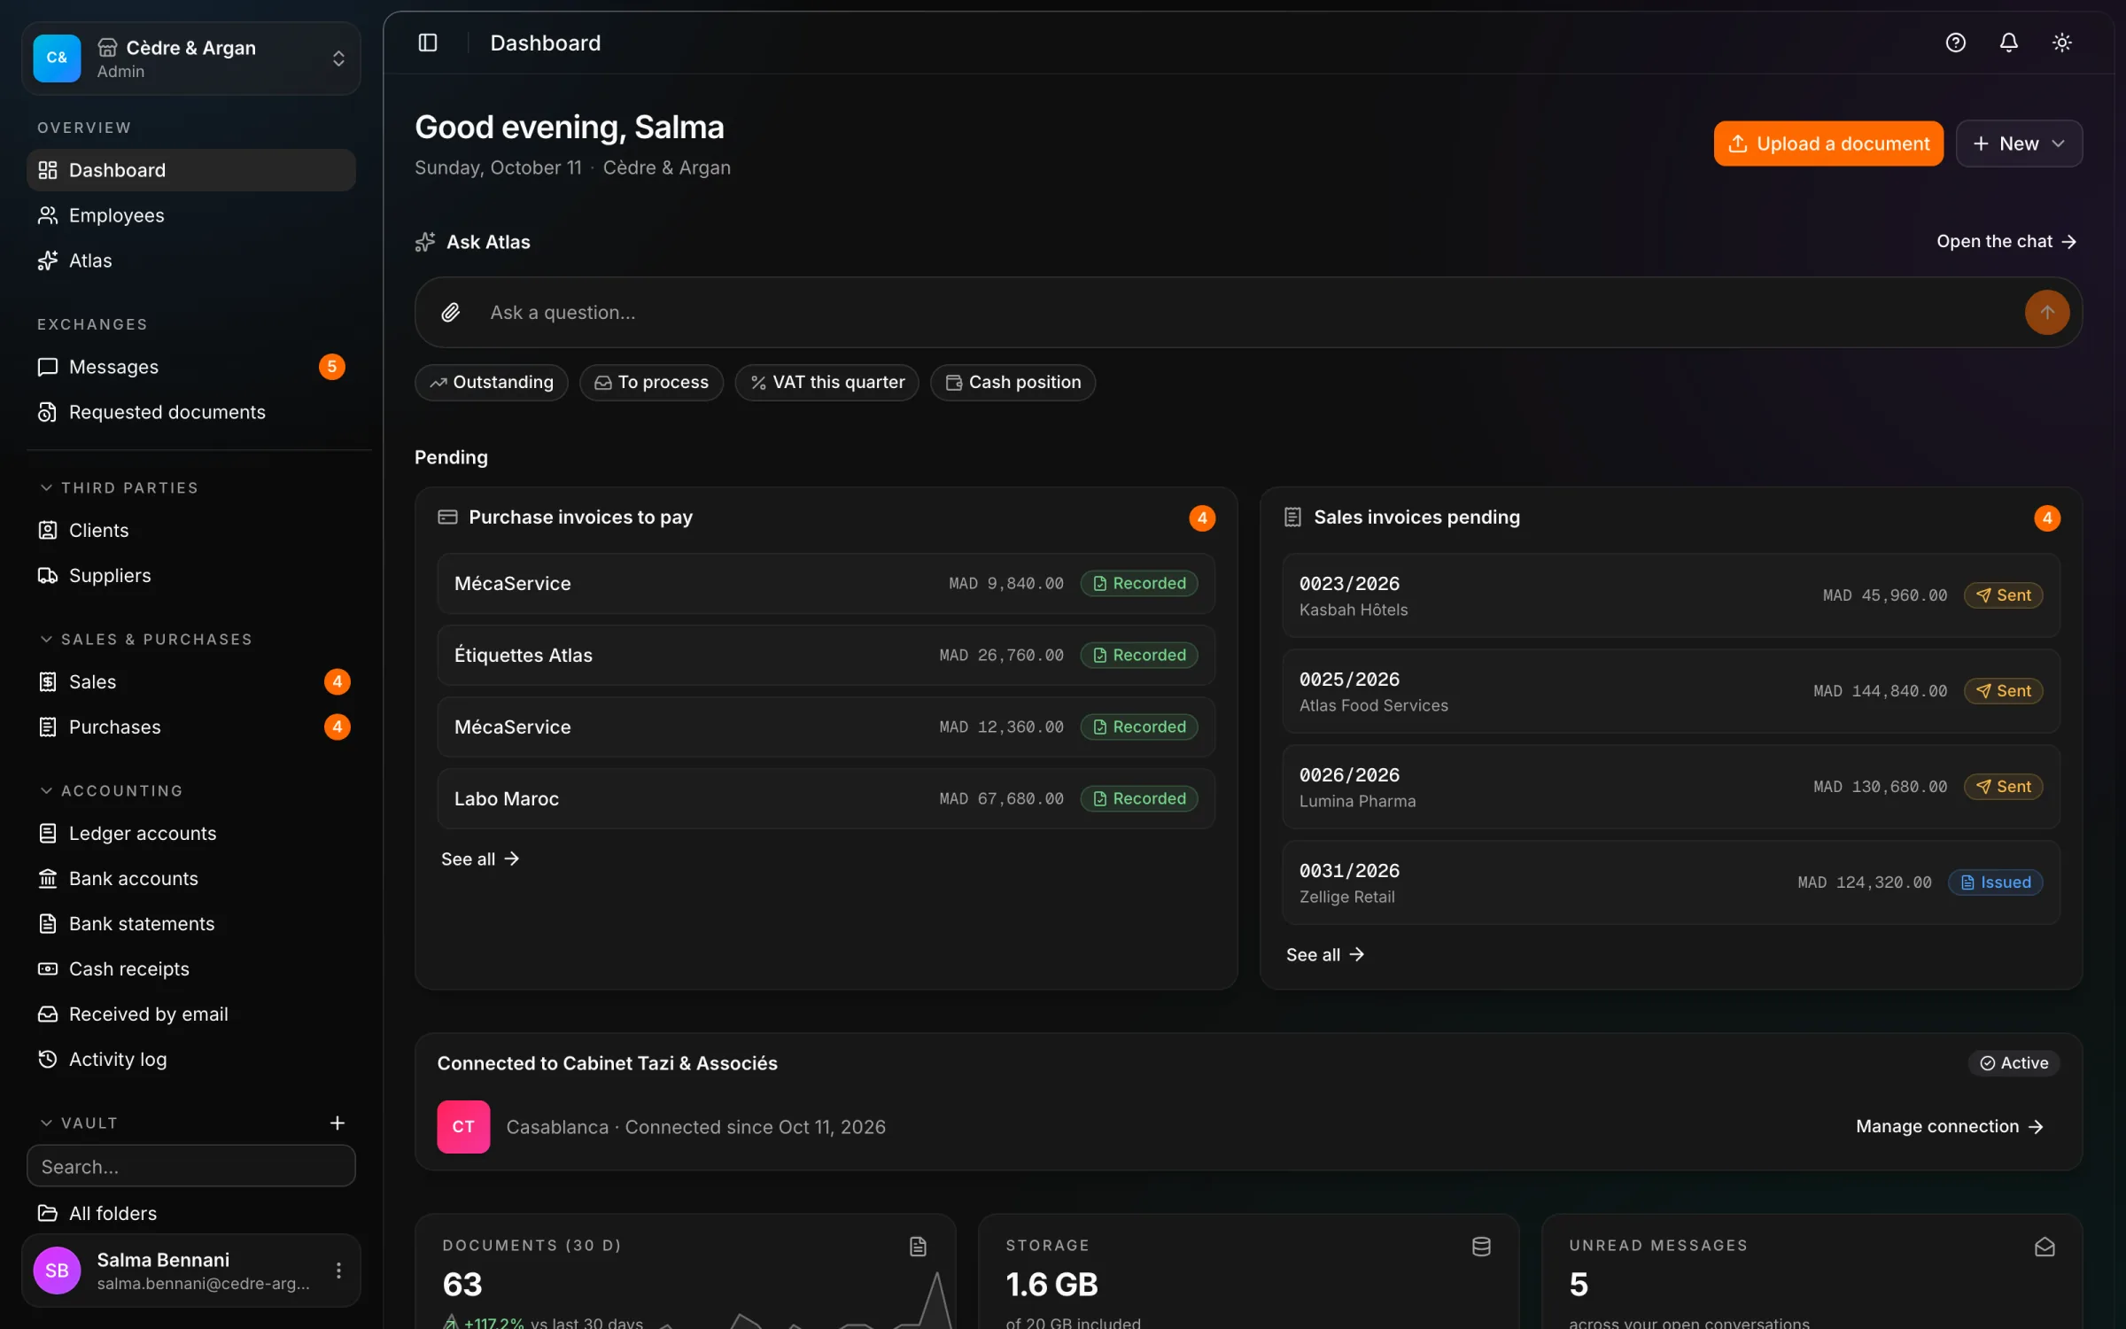This screenshot has height=1329, width=2126.
Task: Click the Vault Search field
Action: click(191, 1166)
